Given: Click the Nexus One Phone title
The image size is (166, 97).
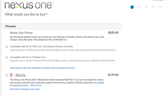Looking at the screenshot, I should point(21,33).
